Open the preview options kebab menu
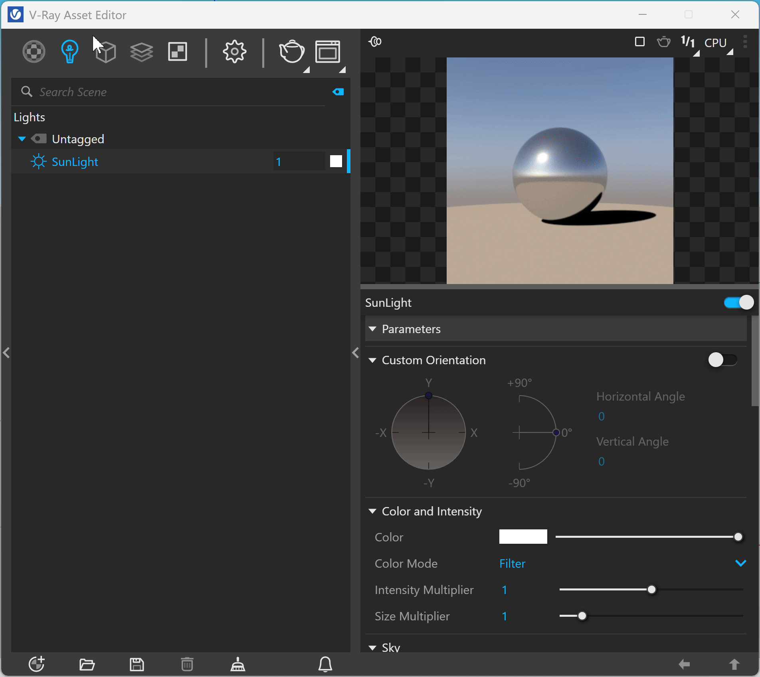This screenshot has height=677, width=760. [x=745, y=41]
